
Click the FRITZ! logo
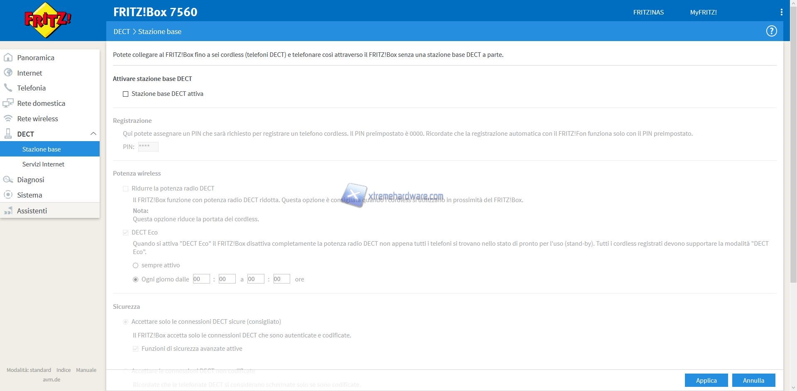point(48,20)
